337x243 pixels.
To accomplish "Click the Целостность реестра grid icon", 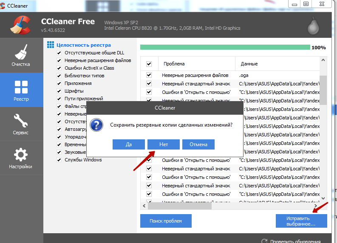I will 51,45.
